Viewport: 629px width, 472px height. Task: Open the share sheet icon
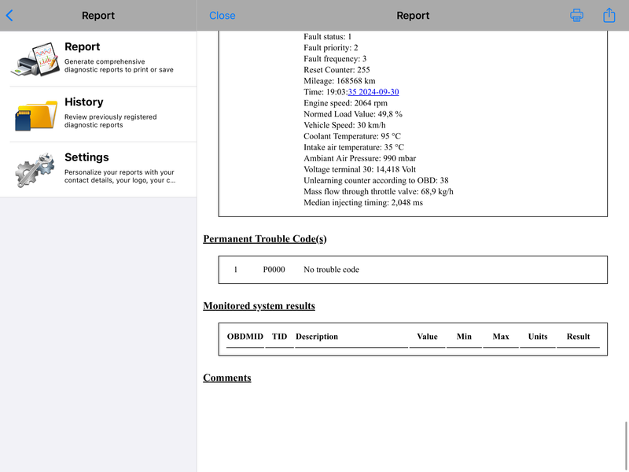click(x=609, y=15)
